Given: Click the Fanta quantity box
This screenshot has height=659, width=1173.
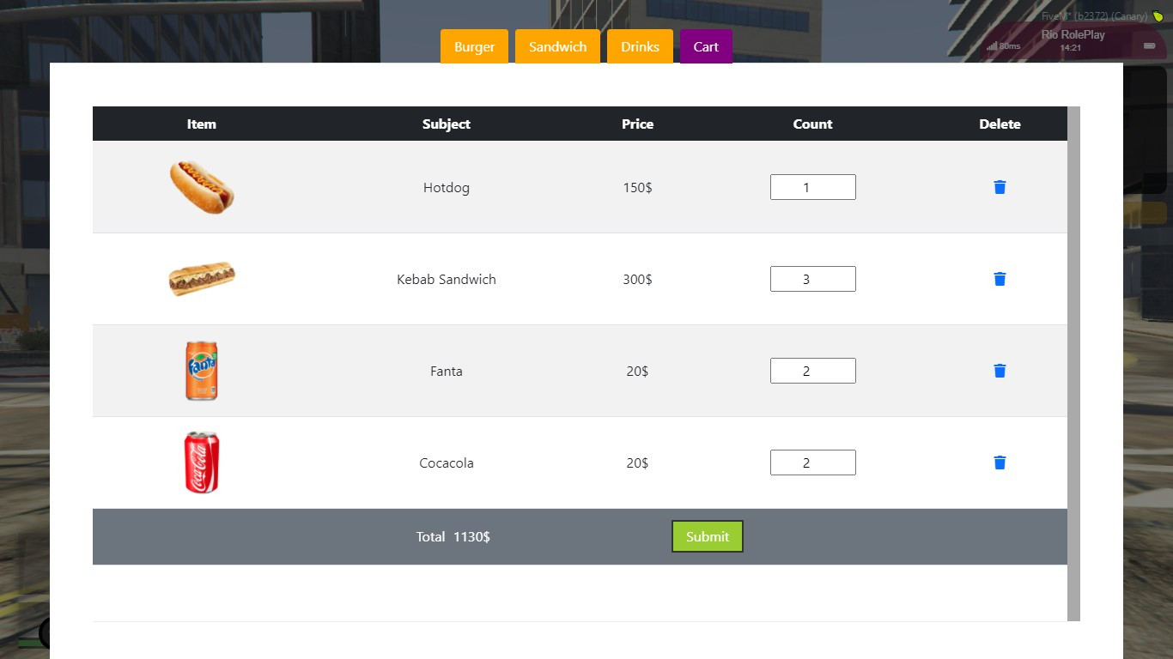Looking at the screenshot, I should (x=813, y=371).
